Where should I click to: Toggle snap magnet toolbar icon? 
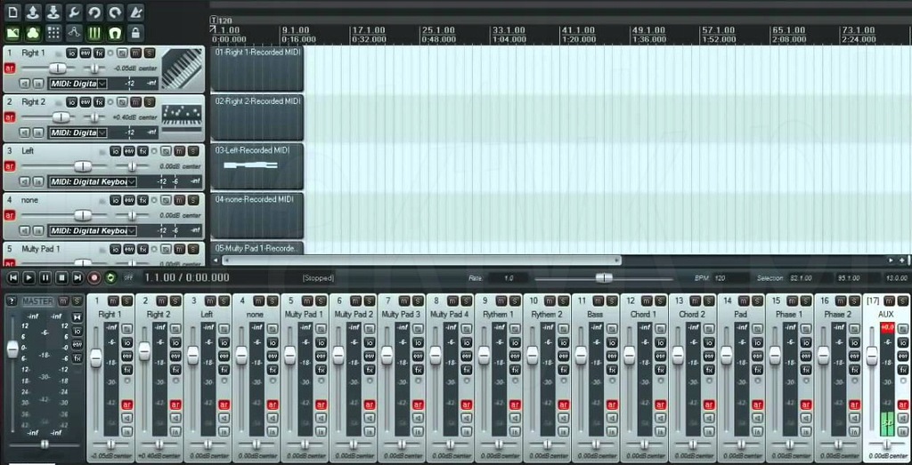(115, 33)
